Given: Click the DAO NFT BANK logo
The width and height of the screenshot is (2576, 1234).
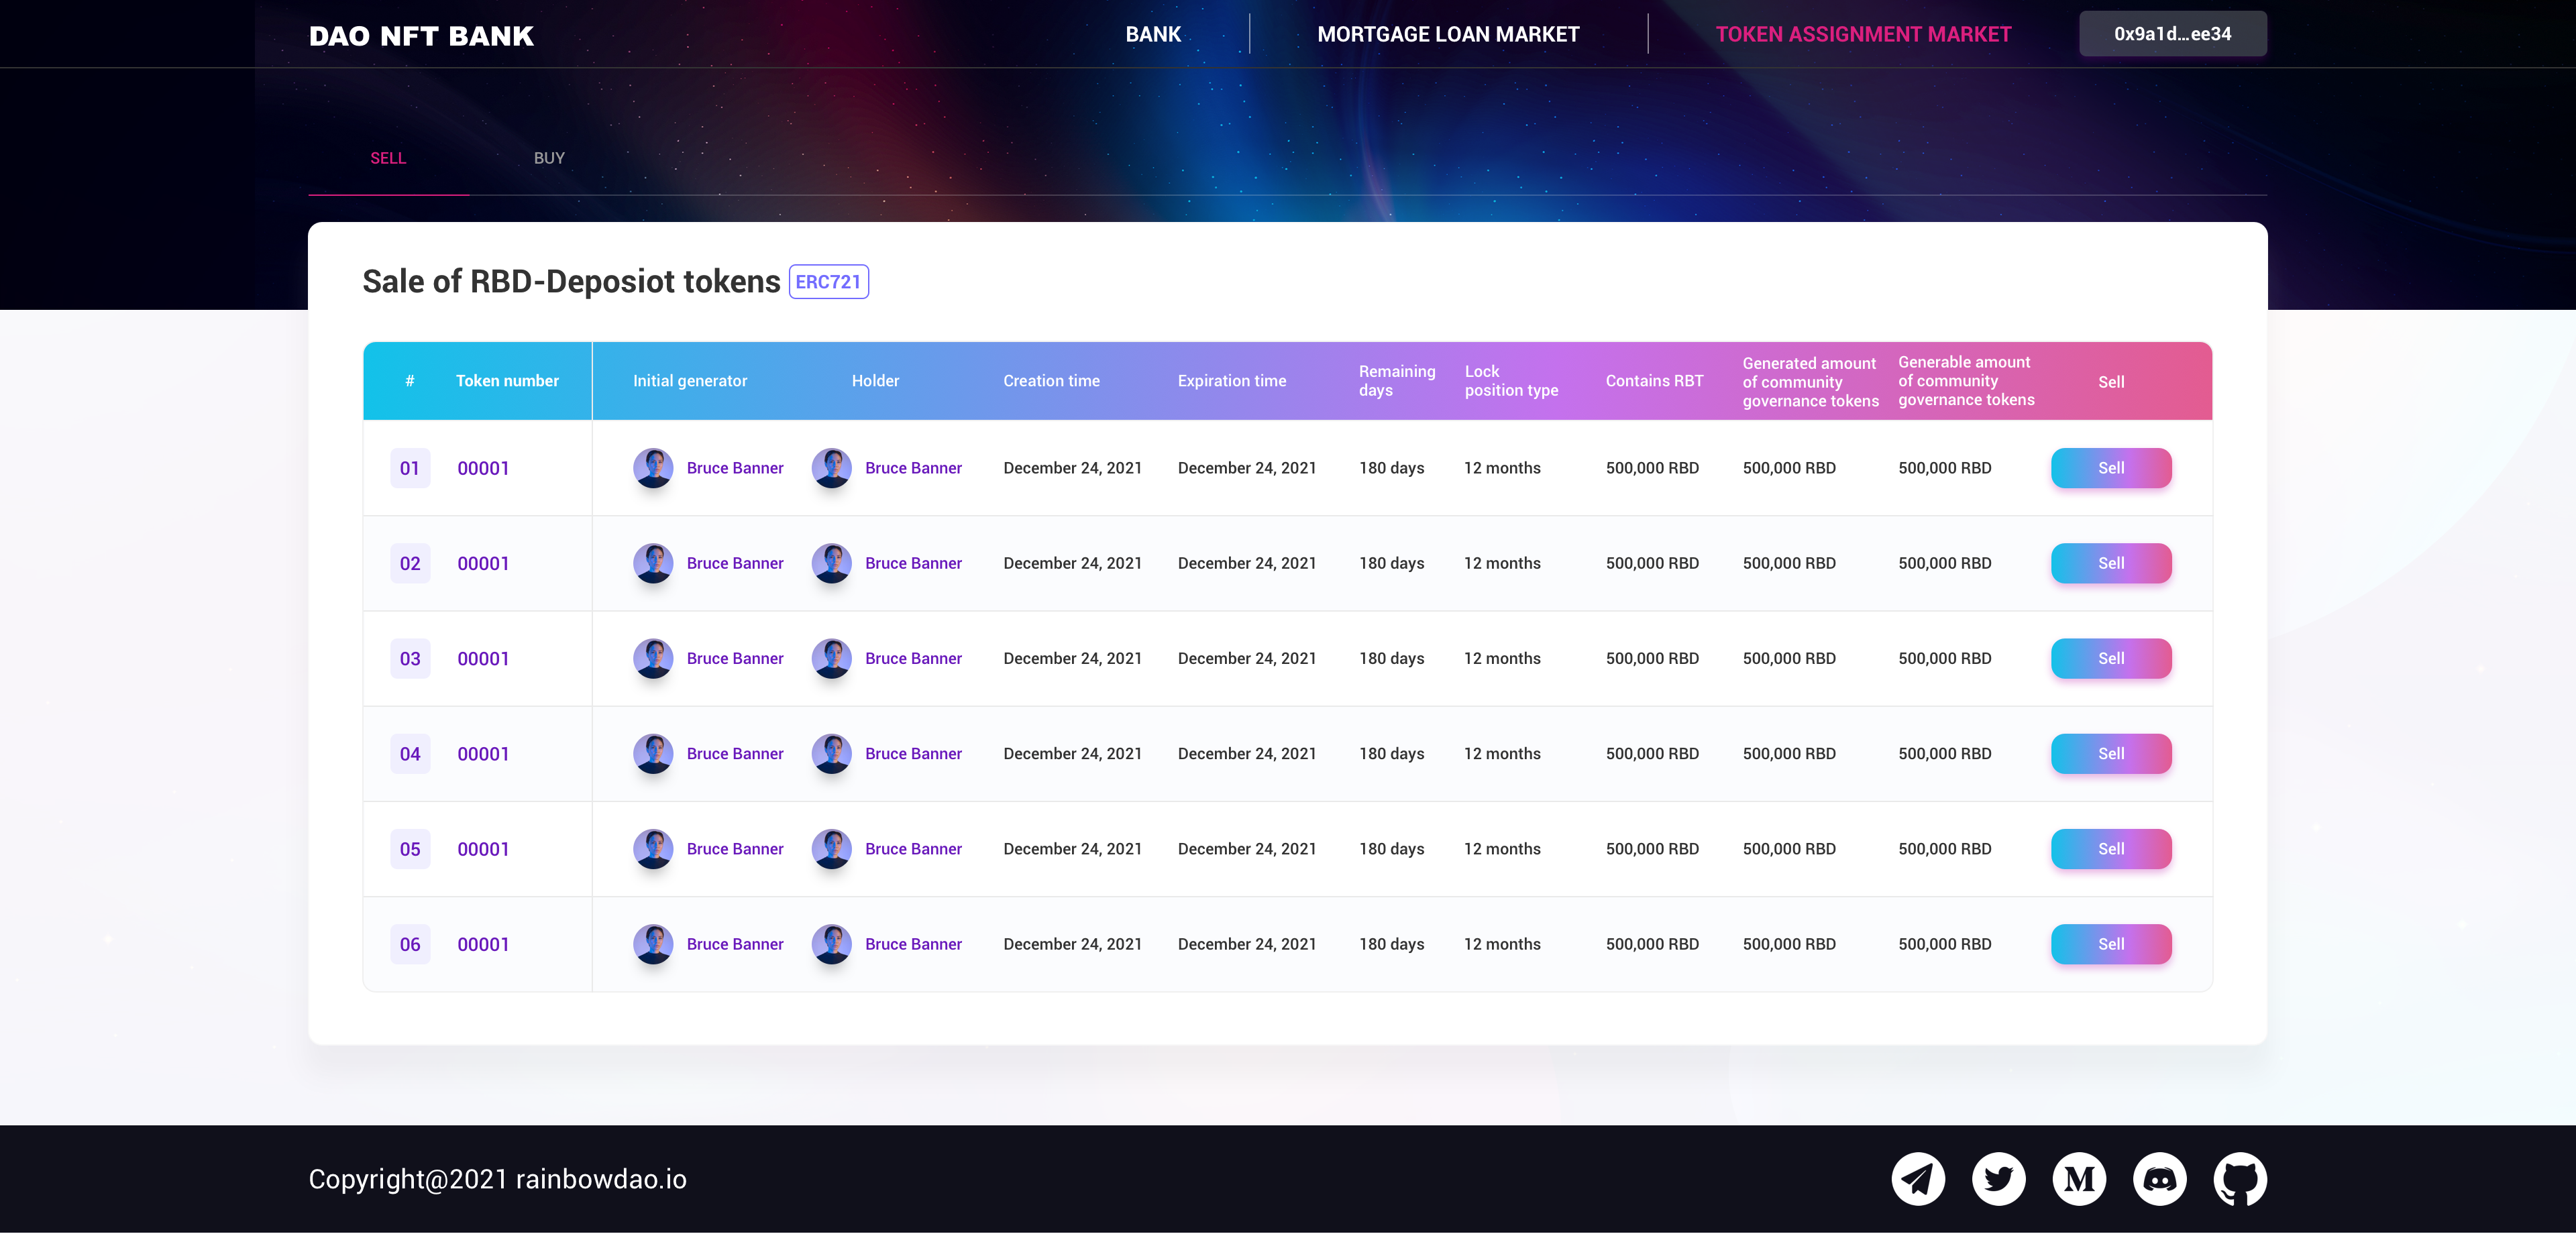Looking at the screenshot, I should 421,36.
